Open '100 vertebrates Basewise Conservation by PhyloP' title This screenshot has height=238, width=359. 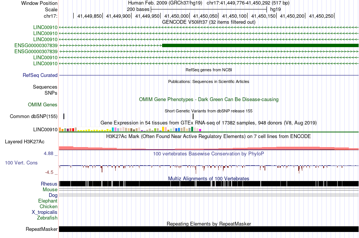[209, 154]
